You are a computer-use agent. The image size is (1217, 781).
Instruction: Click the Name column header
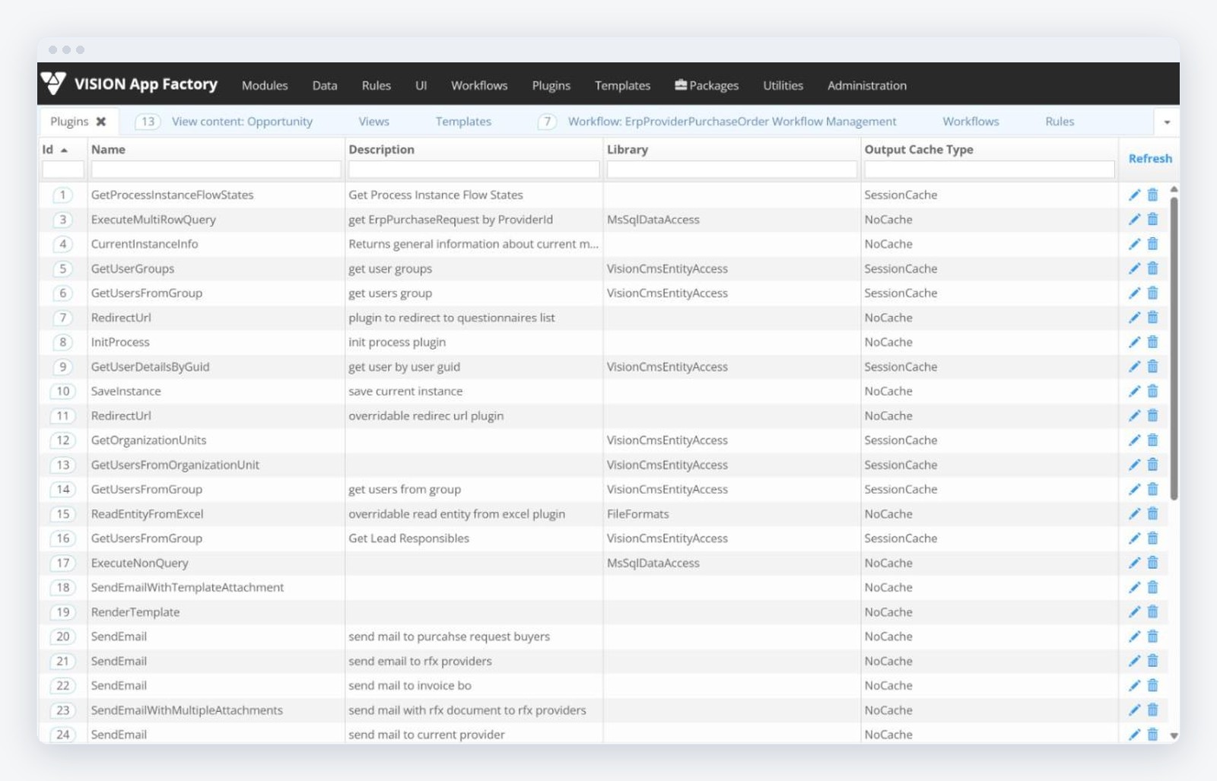(x=108, y=149)
